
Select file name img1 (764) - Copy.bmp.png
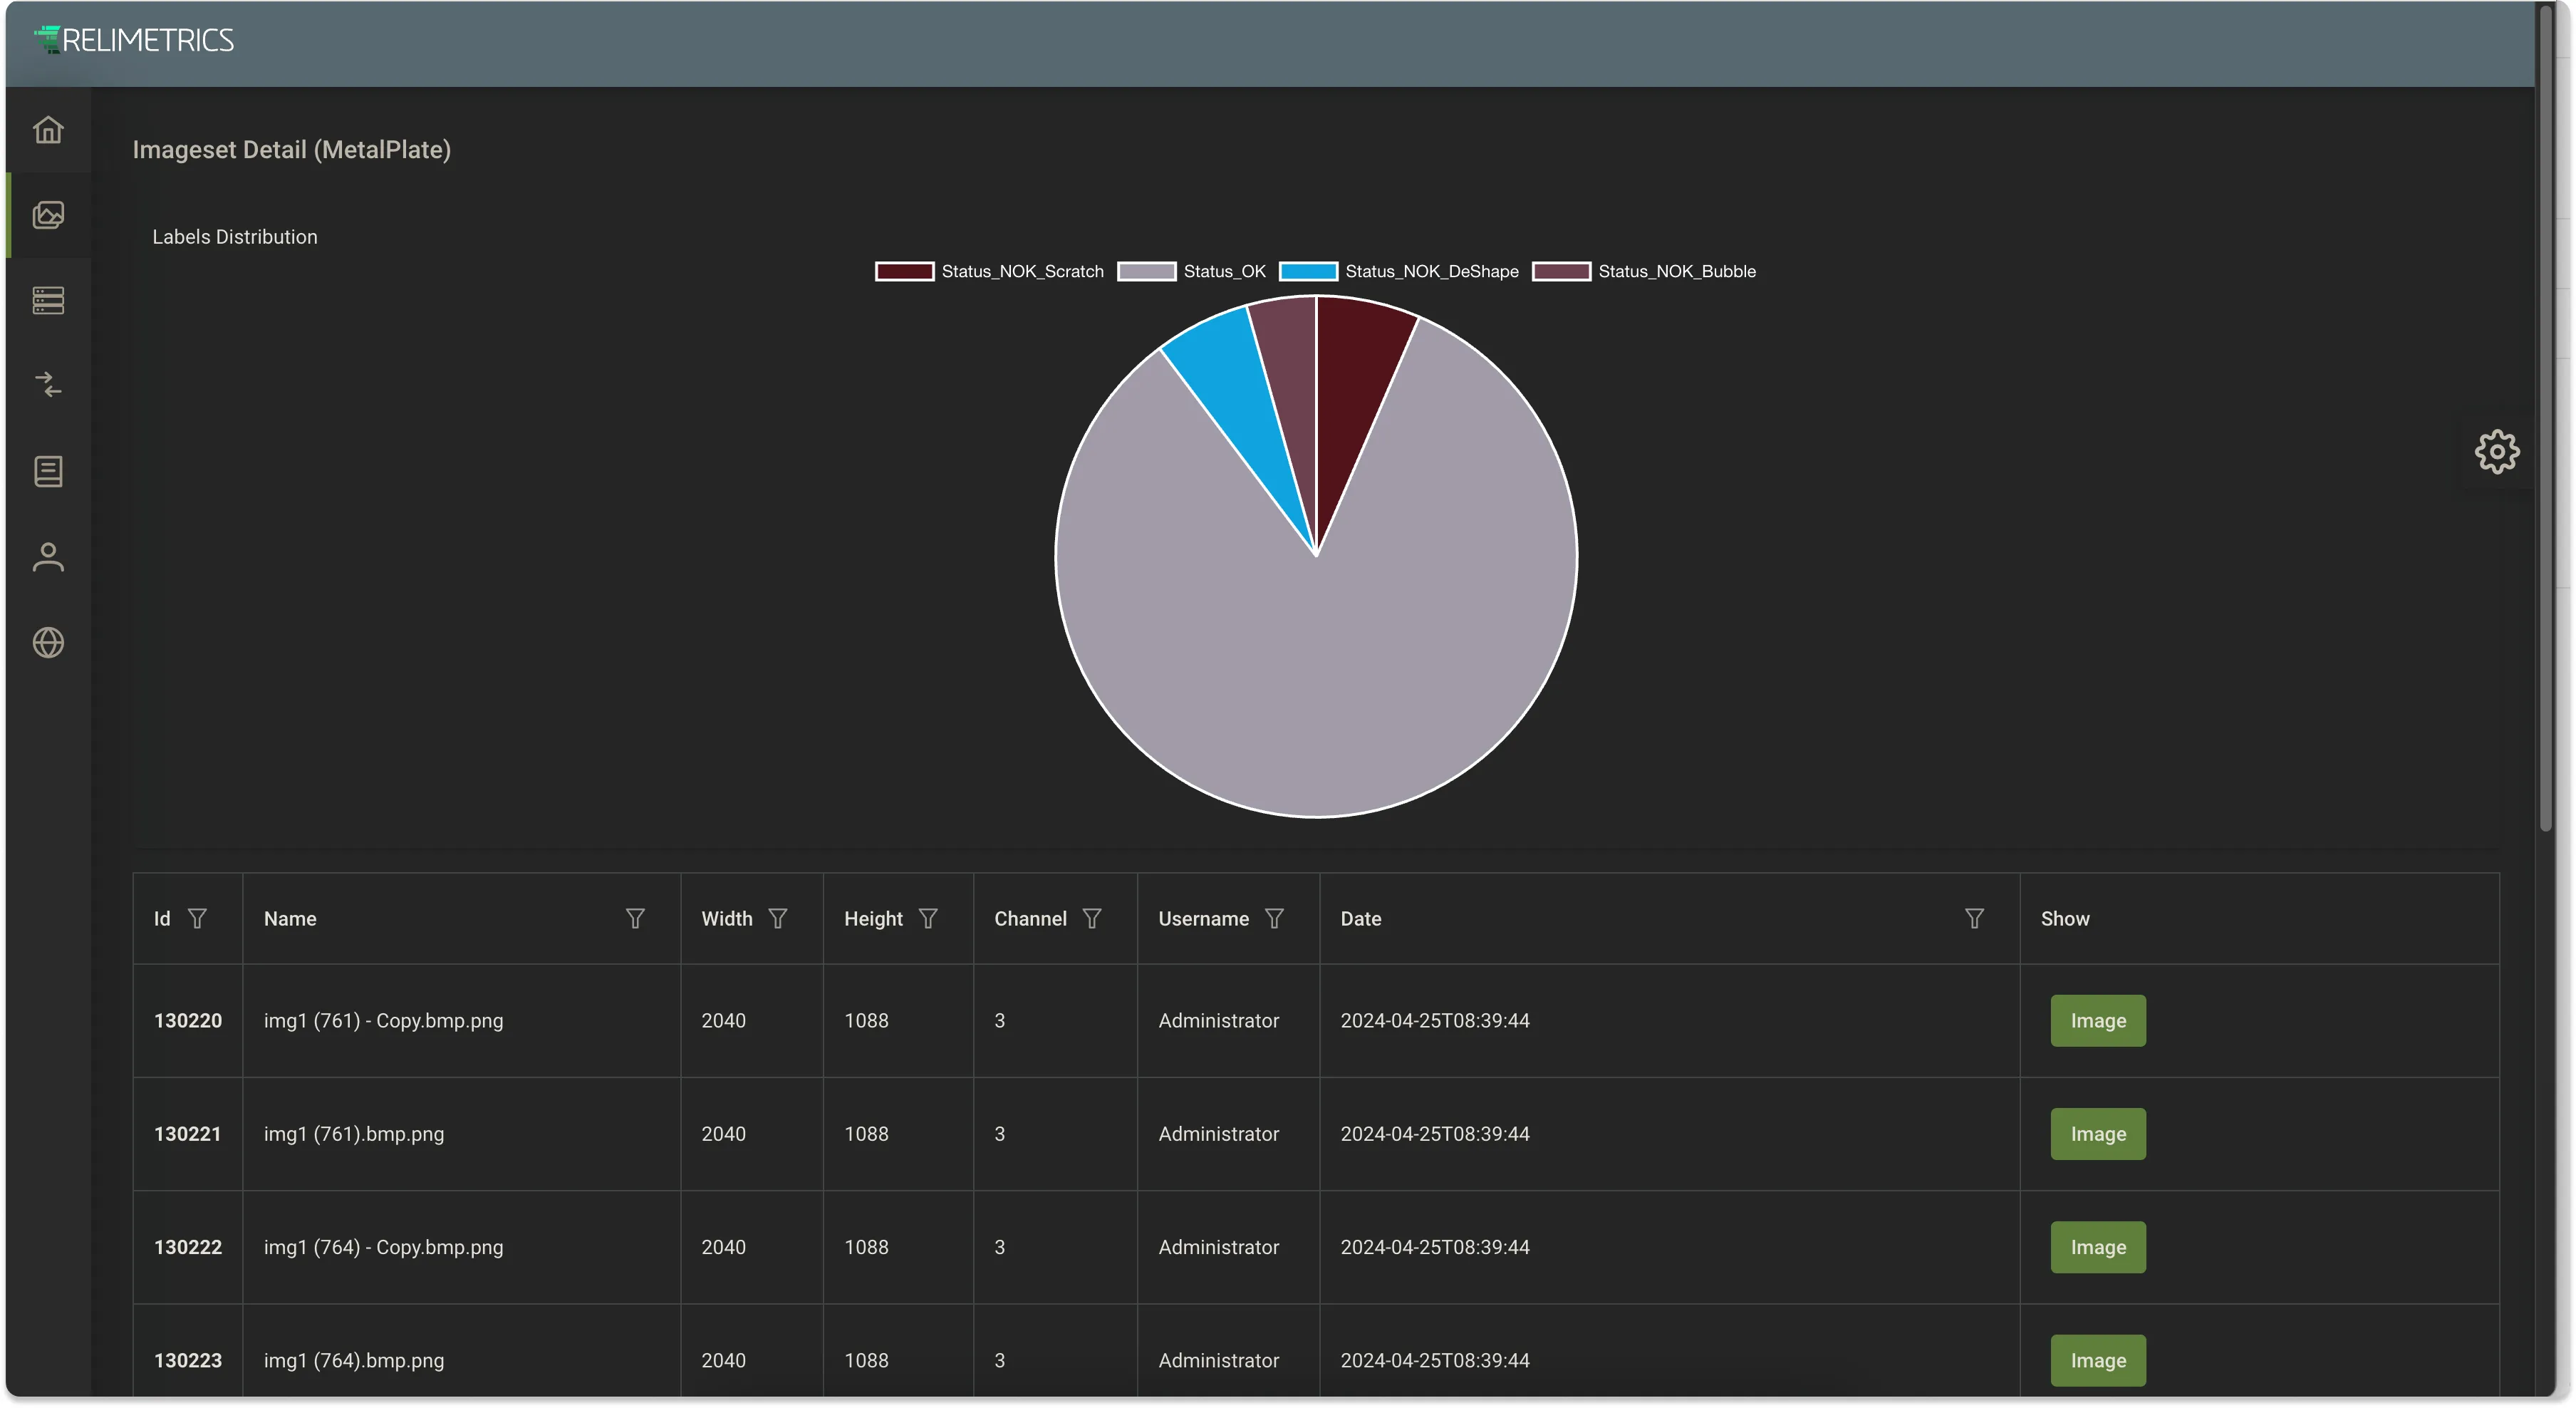pyautogui.click(x=383, y=1246)
